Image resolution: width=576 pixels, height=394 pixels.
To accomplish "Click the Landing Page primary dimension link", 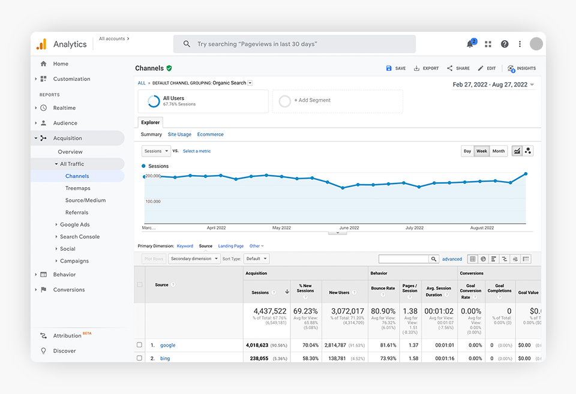I will tap(230, 246).
